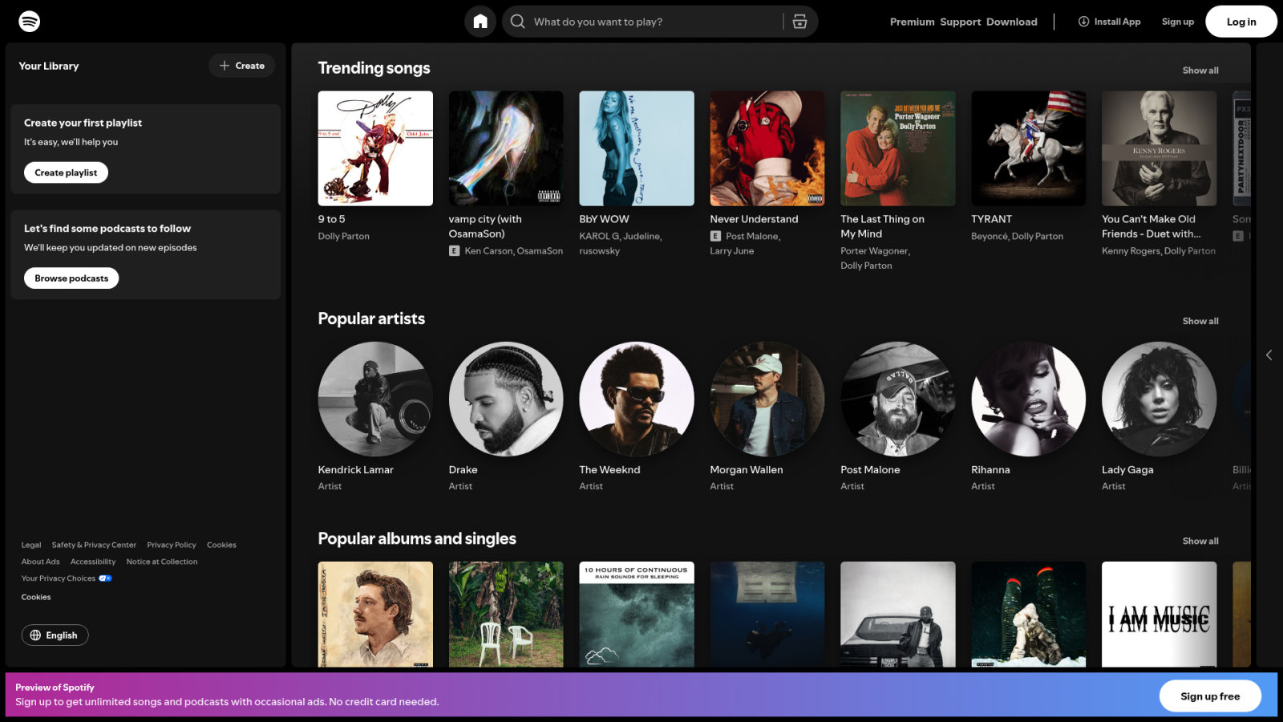Open Lady Gaga artist photo
1283x722 pixels.
[x=1160, y=400]
